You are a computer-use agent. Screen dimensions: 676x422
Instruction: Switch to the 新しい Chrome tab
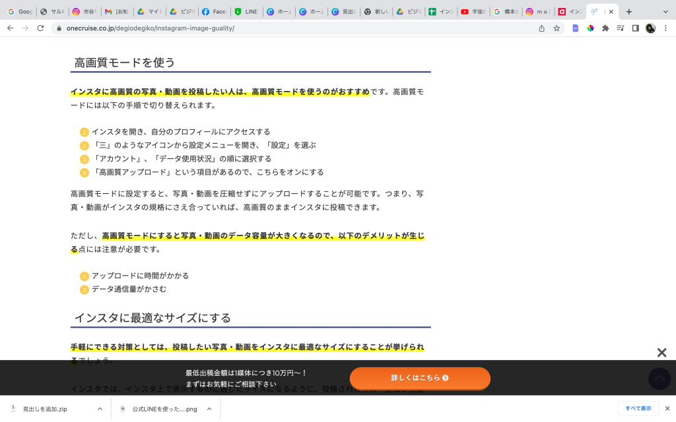pos(376,12)
